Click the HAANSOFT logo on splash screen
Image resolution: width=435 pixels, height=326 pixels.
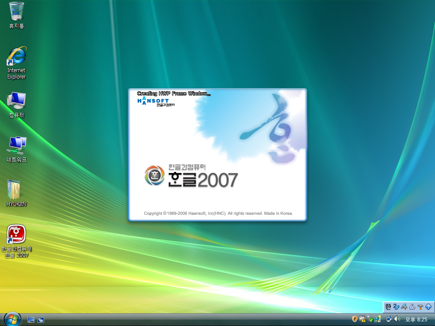(x=155, y=101)
